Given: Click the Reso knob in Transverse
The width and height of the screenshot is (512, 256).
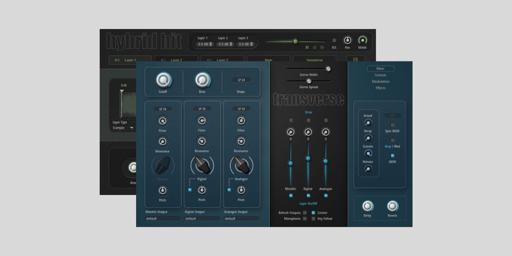Looking at the screenshot, I should pos(203,80).
